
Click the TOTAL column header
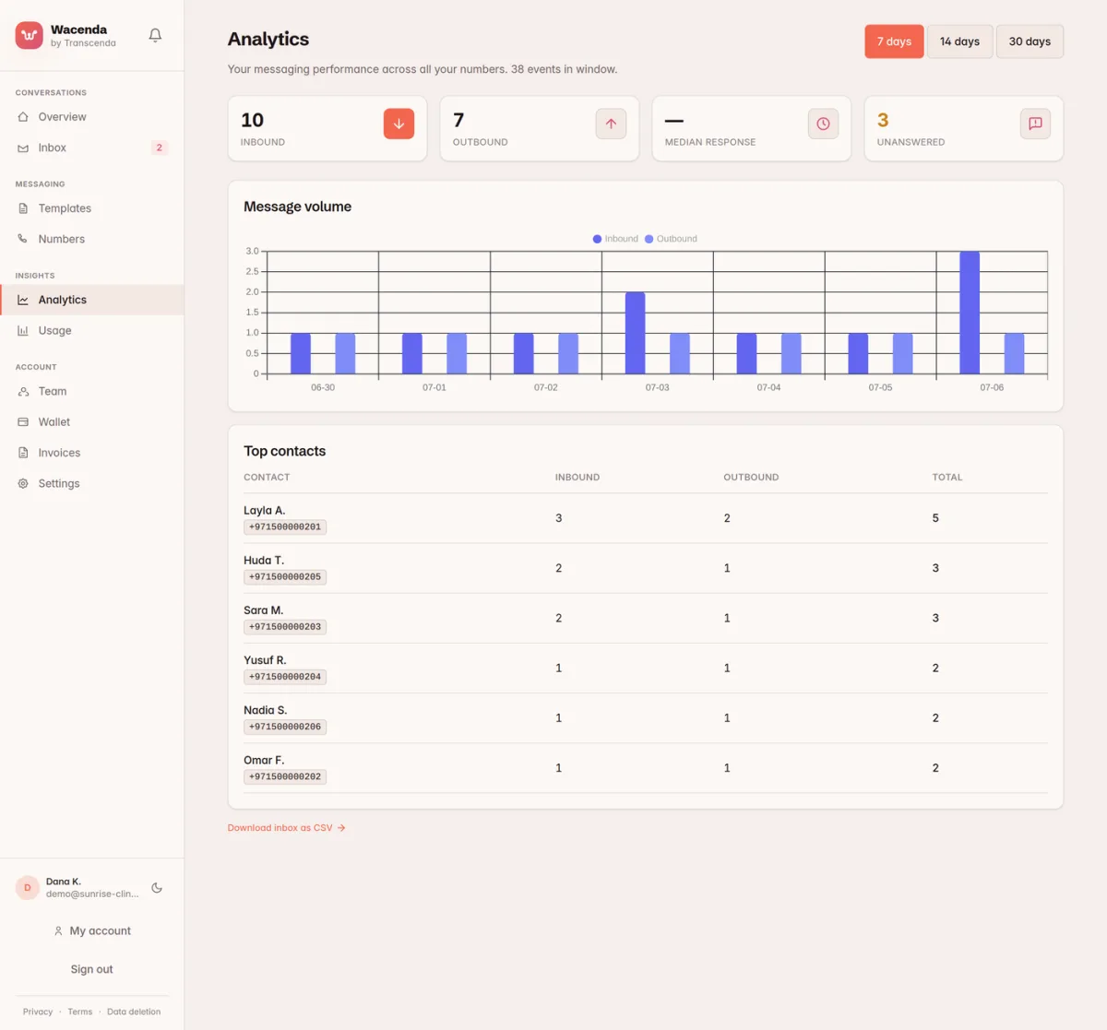point(947,478)
